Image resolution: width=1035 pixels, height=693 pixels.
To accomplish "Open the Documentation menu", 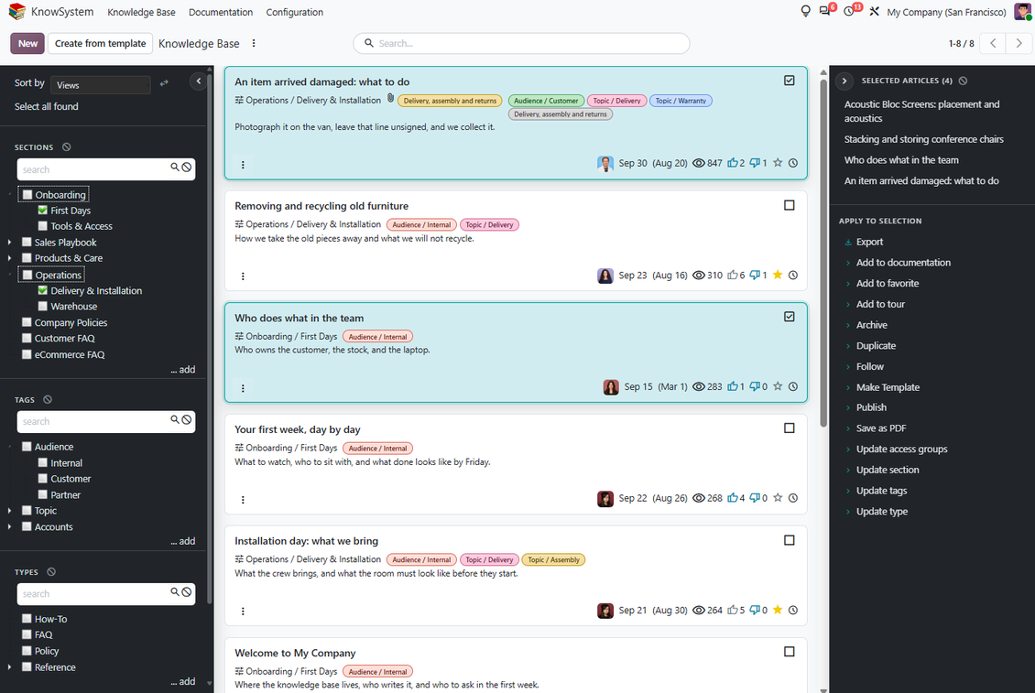I will click(x=221, y=12).
